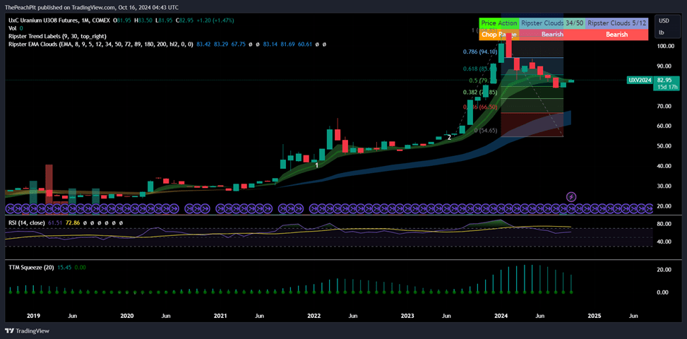Click the 2022 time axis label
Viewport: 687px width, 339px height.
click(x=313, y=316)
